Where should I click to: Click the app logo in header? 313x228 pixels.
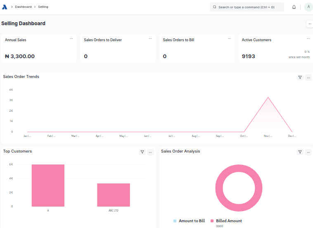click(x=5, y=7)
